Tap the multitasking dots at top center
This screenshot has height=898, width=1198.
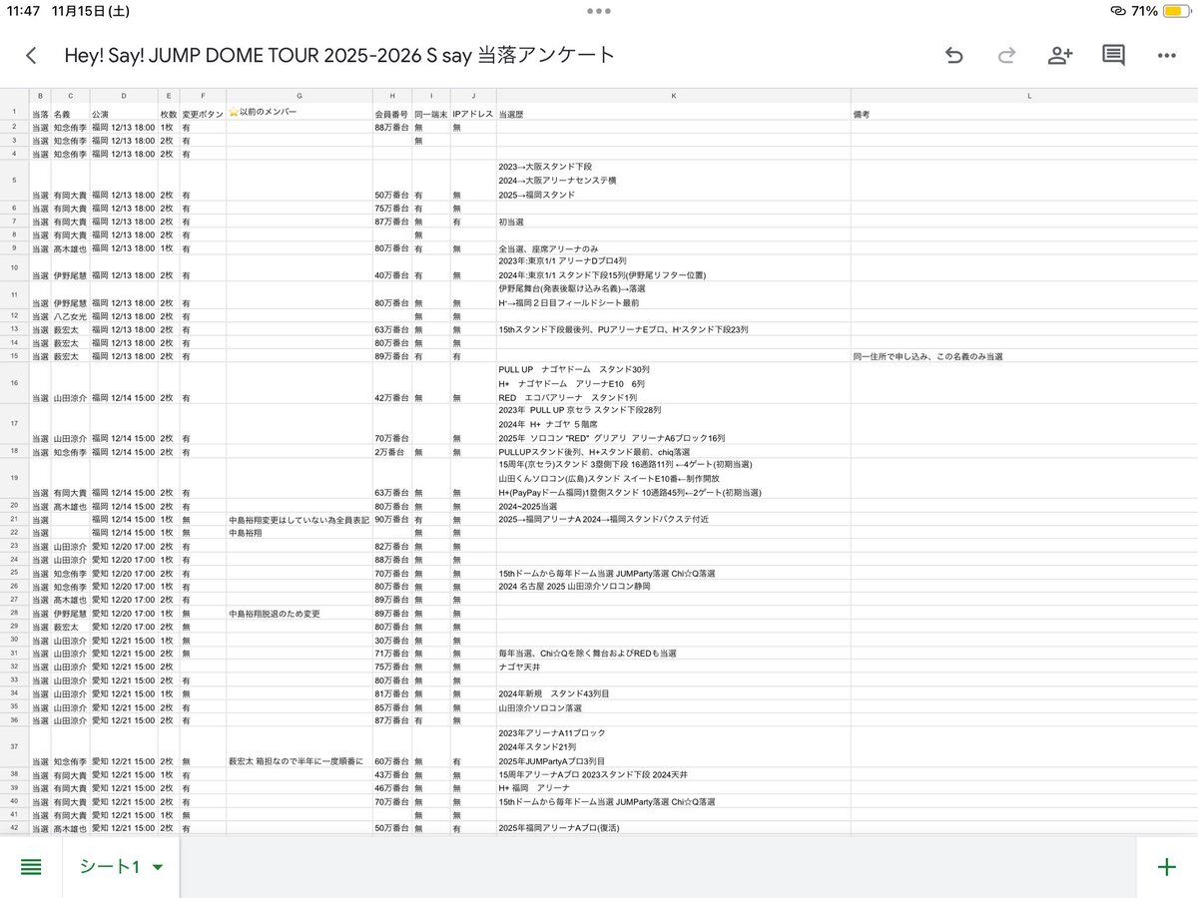tap(599, 11)
